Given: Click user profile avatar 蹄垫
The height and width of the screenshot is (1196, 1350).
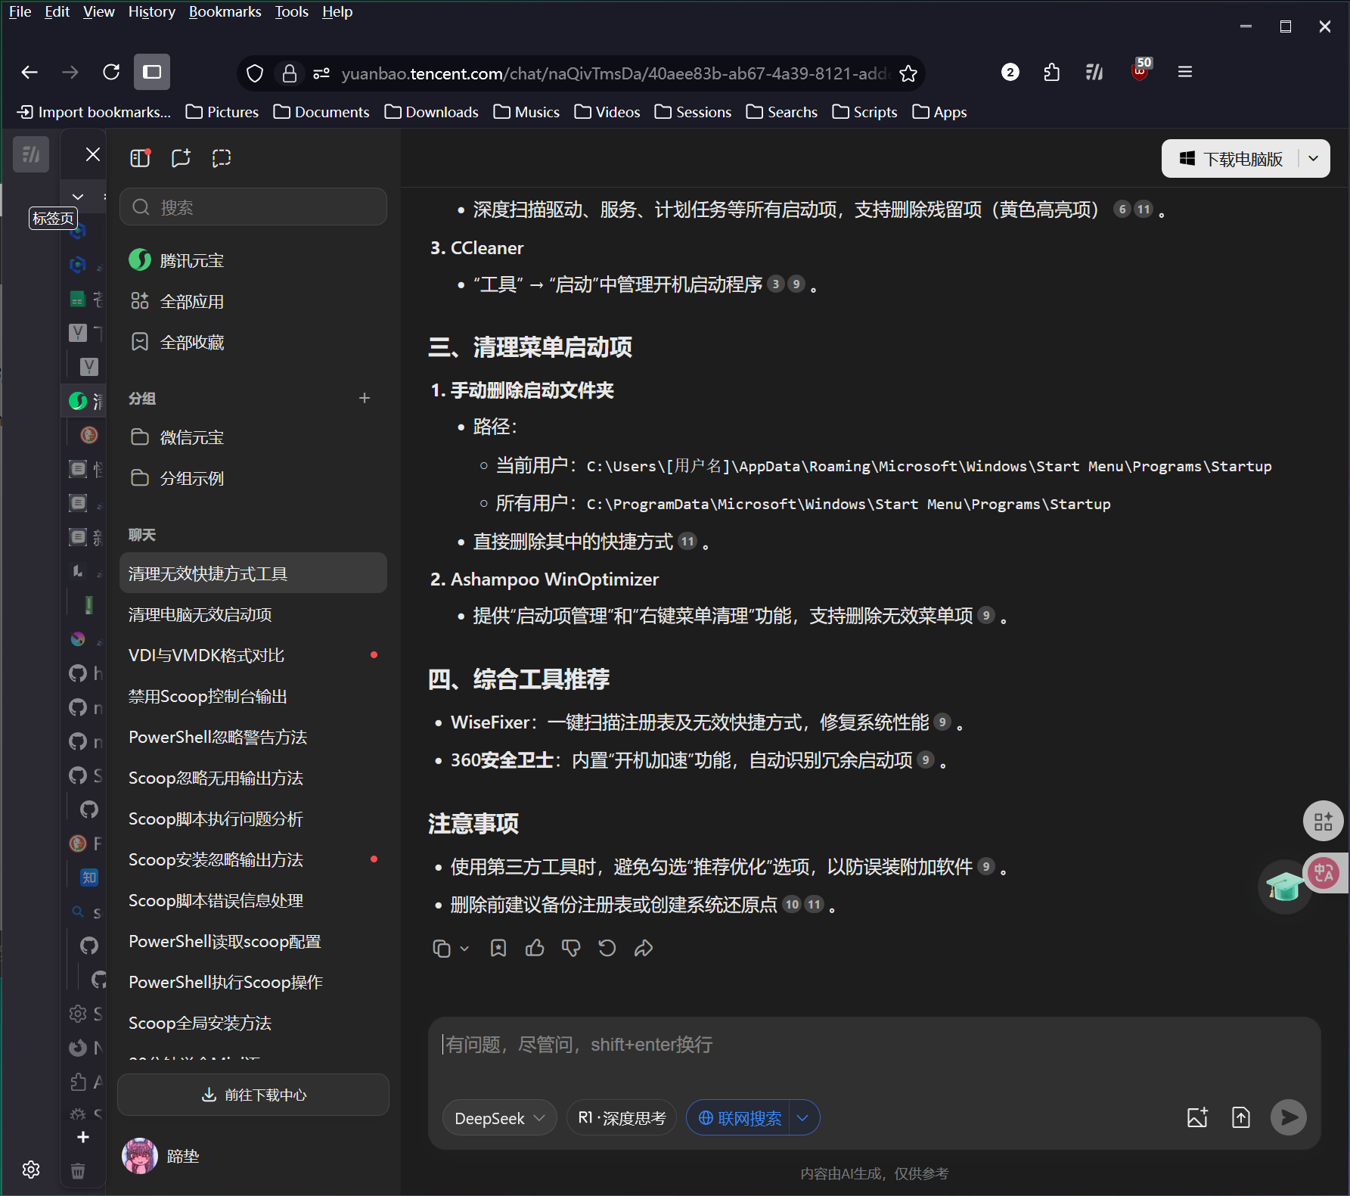Looking at the screenshot, I should tap(140, 1155).
